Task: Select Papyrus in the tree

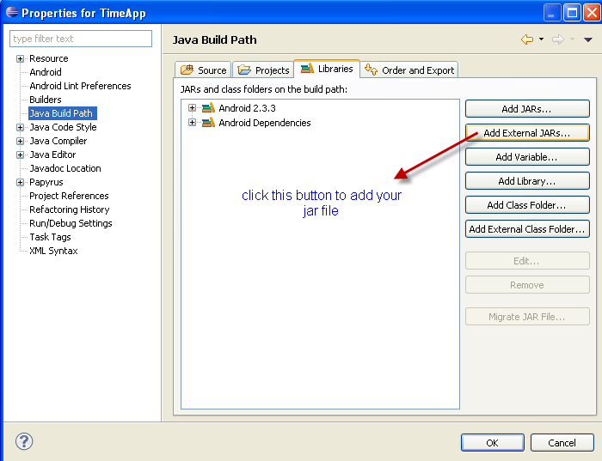Action: [46, 182]
